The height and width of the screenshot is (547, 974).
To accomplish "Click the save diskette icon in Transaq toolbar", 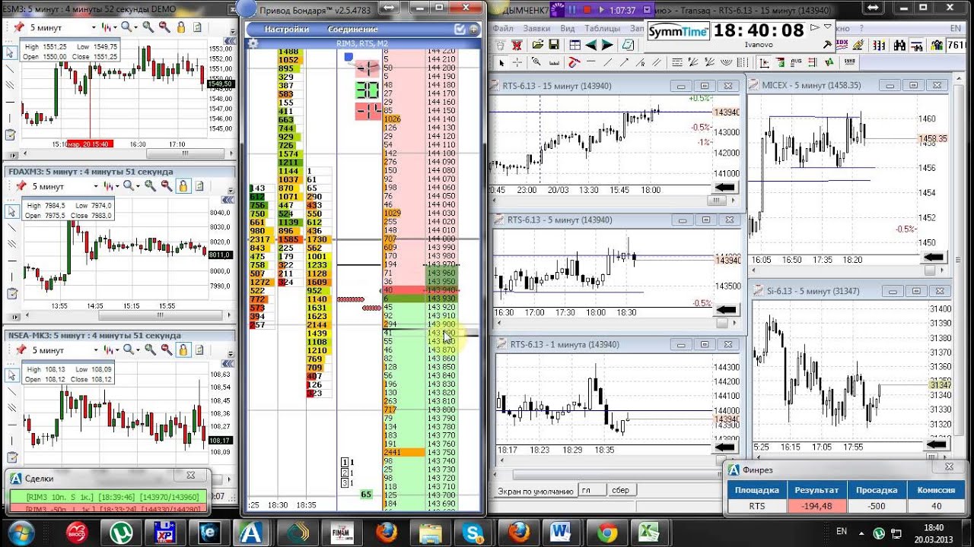I will point(554,45).
